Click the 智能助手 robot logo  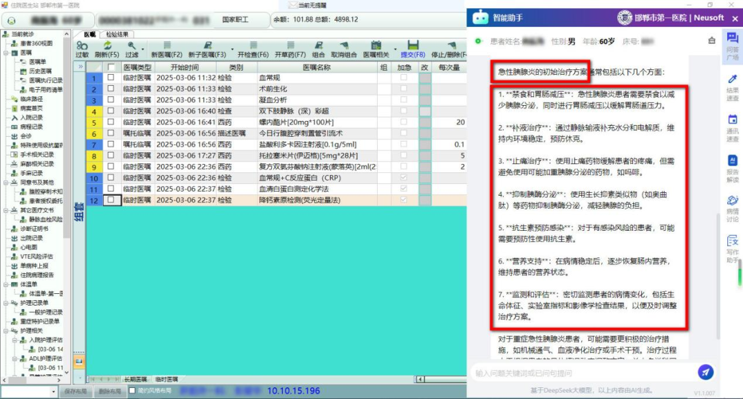480,17
